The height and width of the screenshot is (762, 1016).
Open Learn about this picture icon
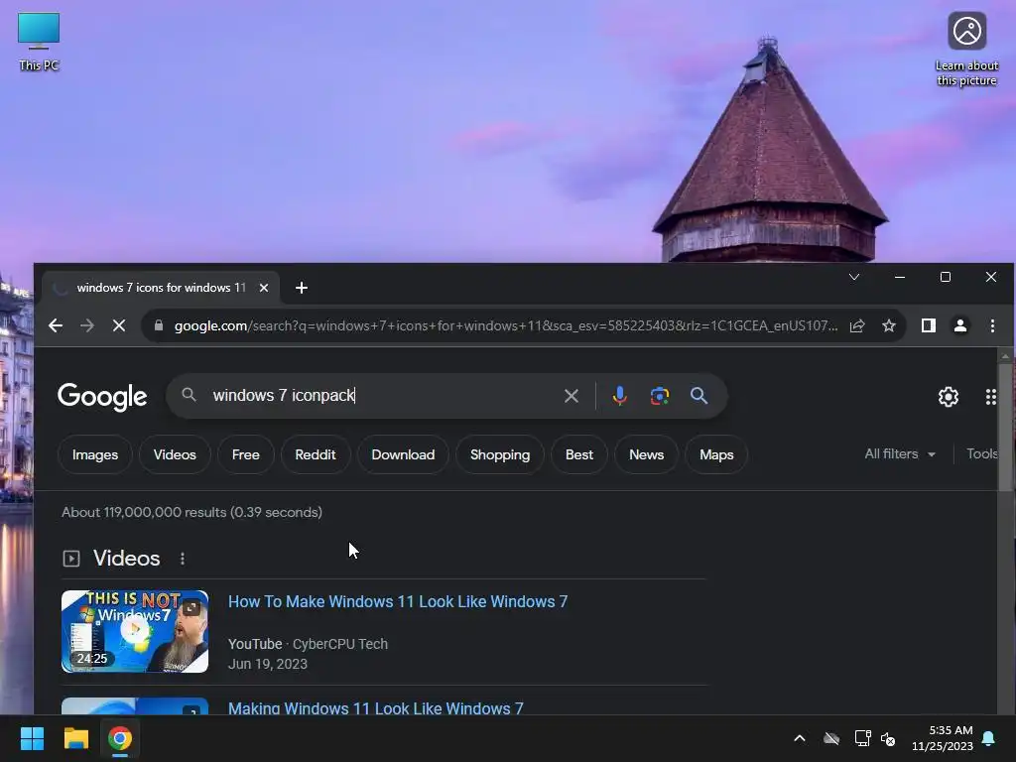click(966, 50)
